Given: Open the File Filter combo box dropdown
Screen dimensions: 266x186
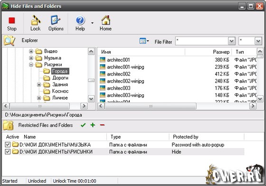Looking at the screenshot, I should [232, 41].
